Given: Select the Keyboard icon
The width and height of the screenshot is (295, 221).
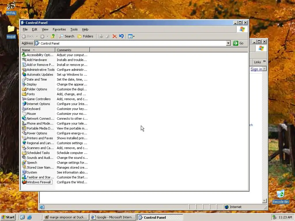Looking at the screenshot, I should (24, 108).
